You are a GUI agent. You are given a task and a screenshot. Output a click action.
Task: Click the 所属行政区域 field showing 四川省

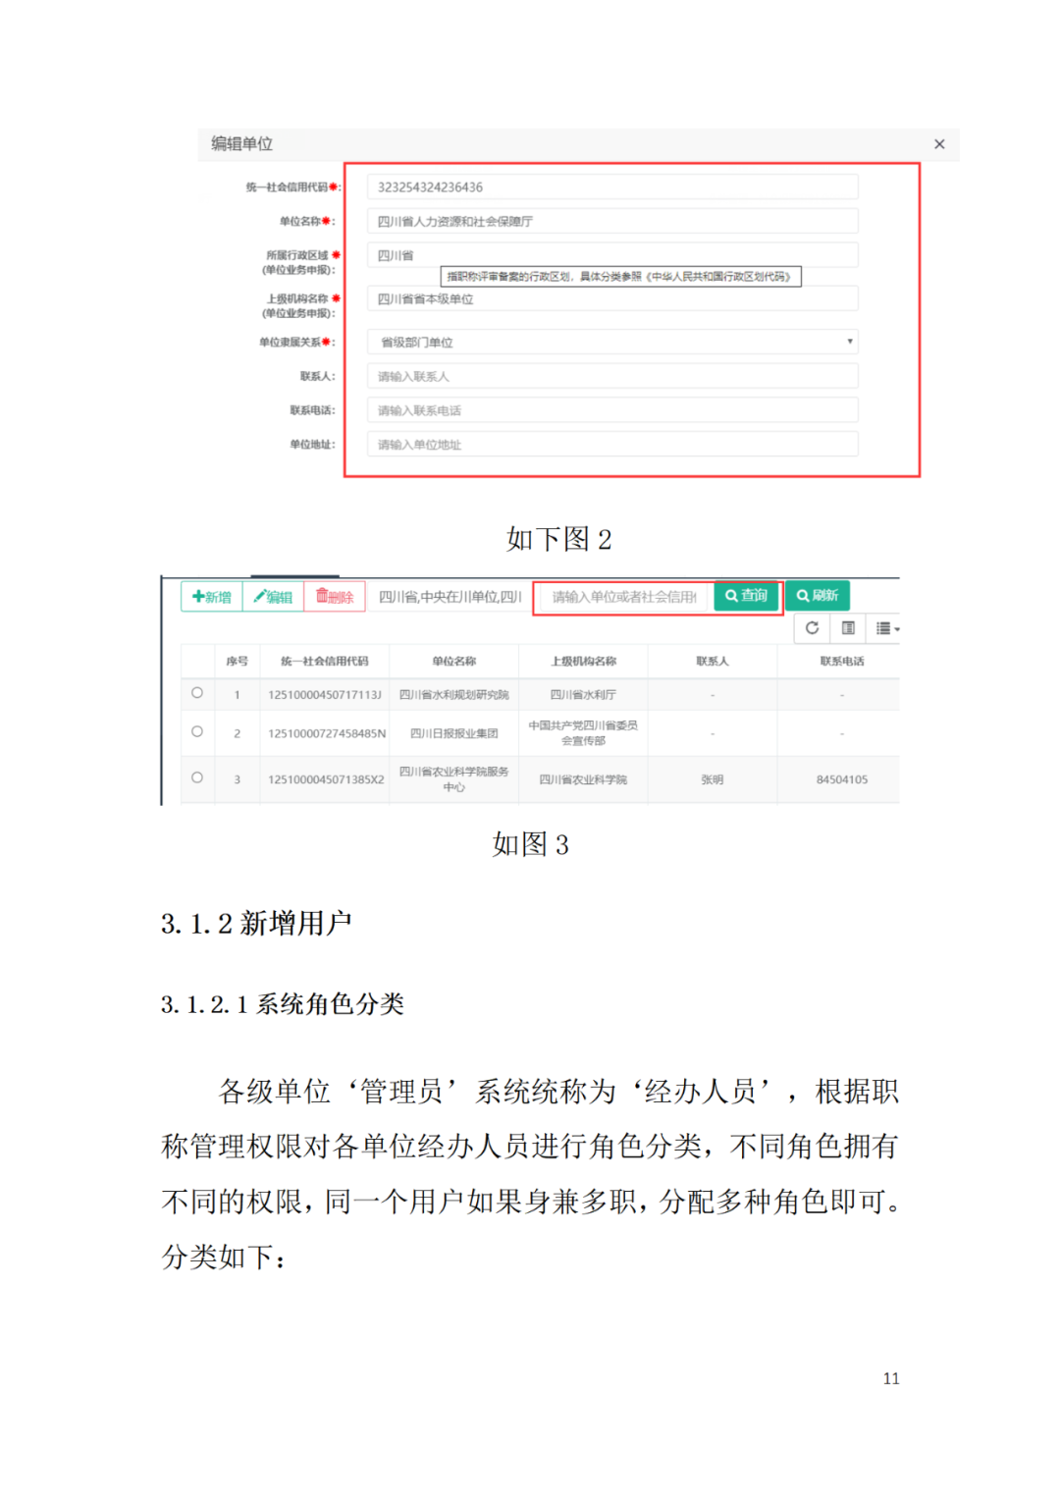coord(612,254)
